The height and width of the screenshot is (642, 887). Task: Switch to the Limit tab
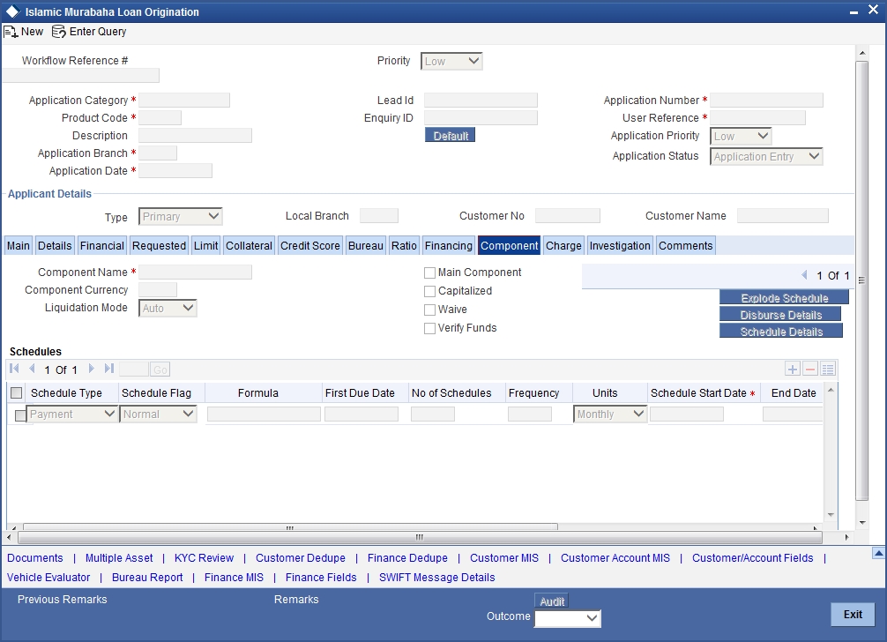click(206, 245)
